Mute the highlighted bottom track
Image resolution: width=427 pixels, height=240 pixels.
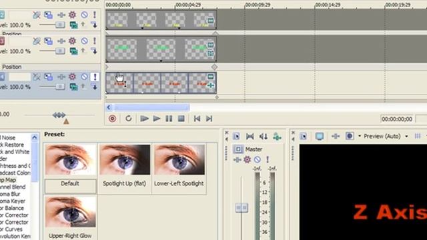click(x=84, y=77)
